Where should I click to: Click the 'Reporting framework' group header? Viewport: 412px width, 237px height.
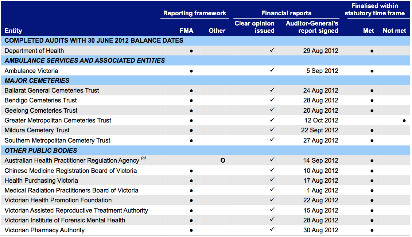tap(195, 13)
